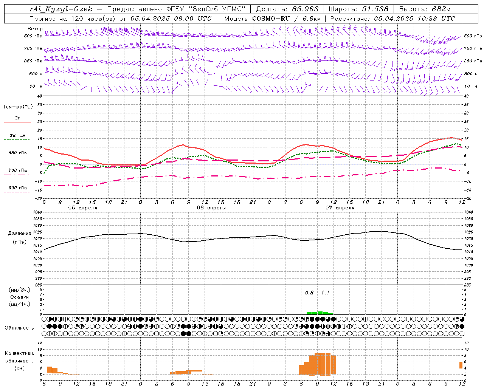Click the 0.8 precipitation amount value

coord(309,293)
